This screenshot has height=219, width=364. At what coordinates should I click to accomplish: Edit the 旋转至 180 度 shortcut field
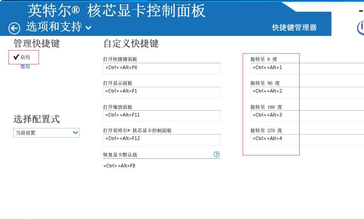(307, 116)
